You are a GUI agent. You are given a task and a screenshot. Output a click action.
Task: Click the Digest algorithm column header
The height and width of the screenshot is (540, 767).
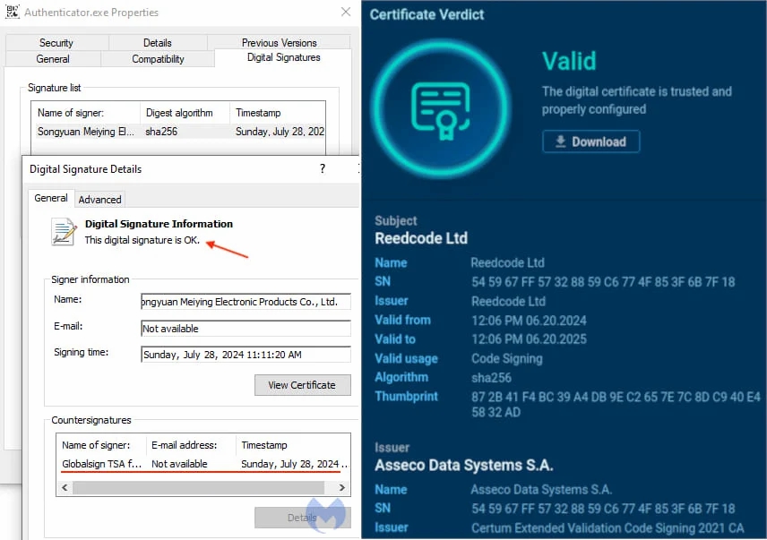click(185, 113)
